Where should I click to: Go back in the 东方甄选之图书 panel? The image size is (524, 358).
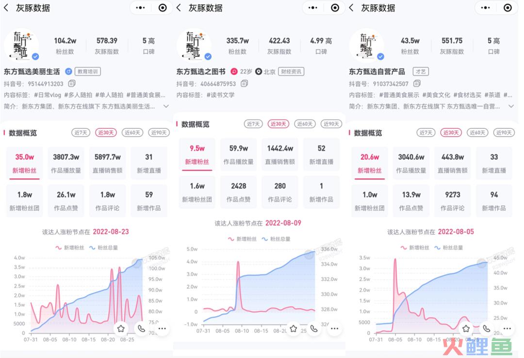179,8
